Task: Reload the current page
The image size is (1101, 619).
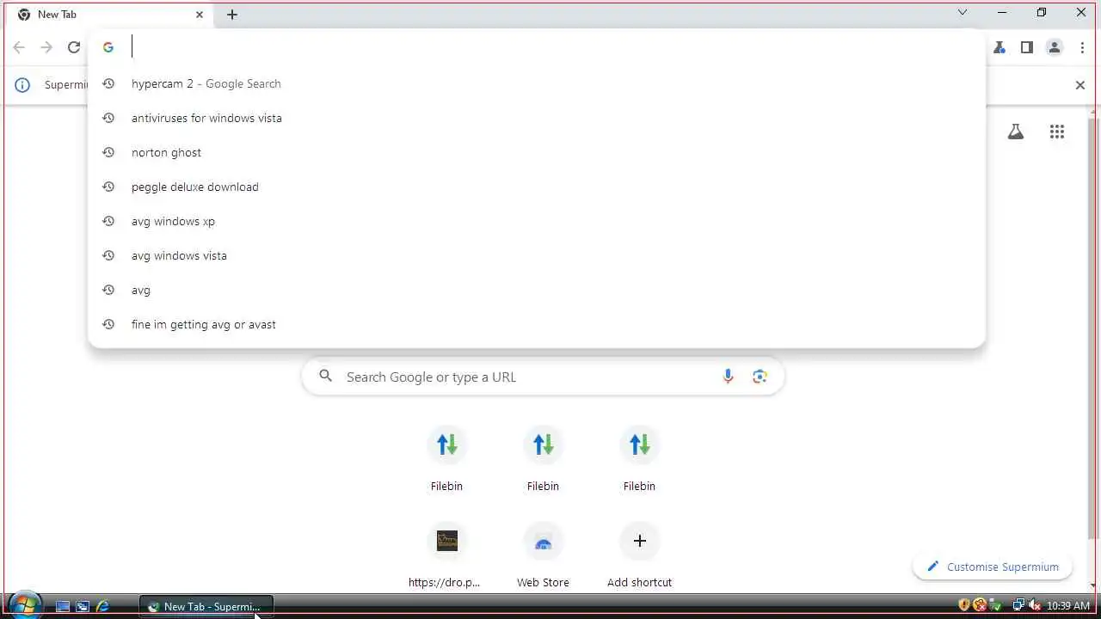Action: [x=74, y=47]
